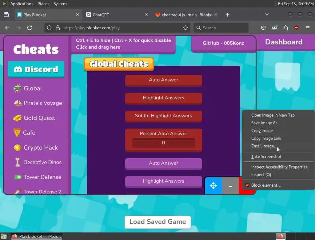Click the Discord button
The image size is (315, 240).
pyautogui.click(x=36, y=69)
